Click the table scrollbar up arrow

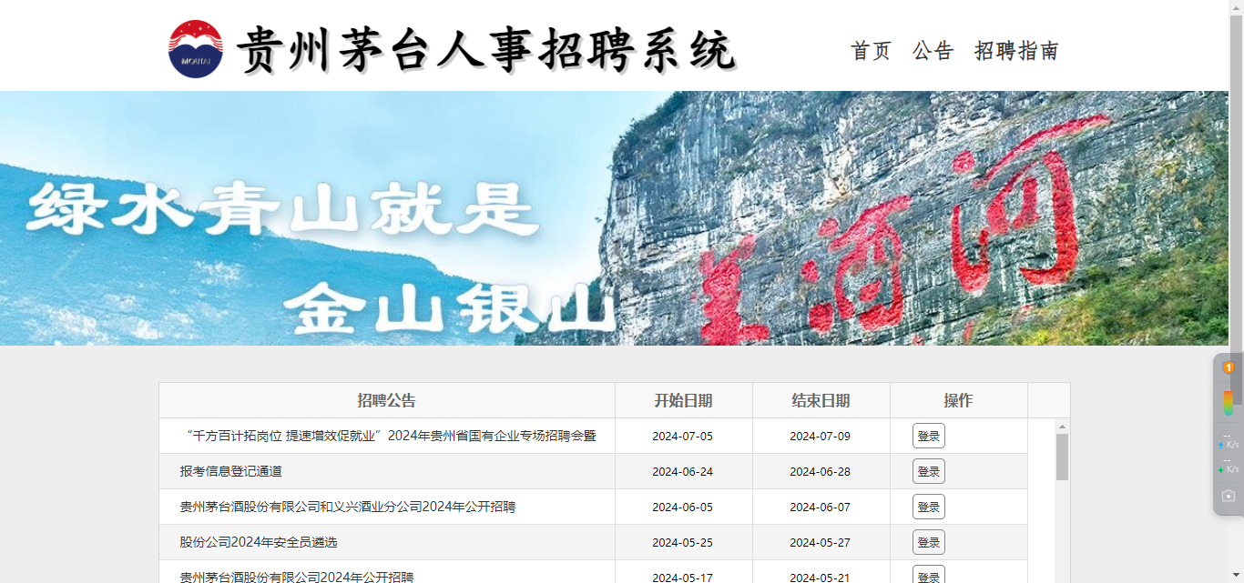1062,427
